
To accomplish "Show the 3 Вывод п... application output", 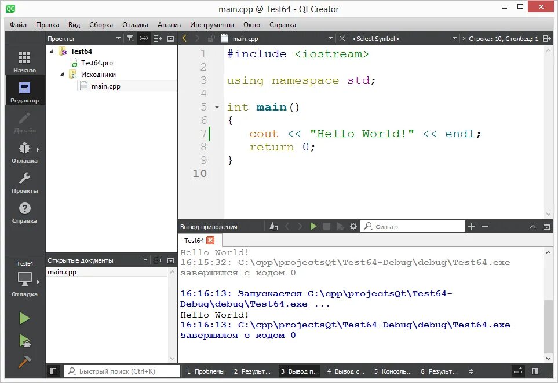I will point(300,371).
